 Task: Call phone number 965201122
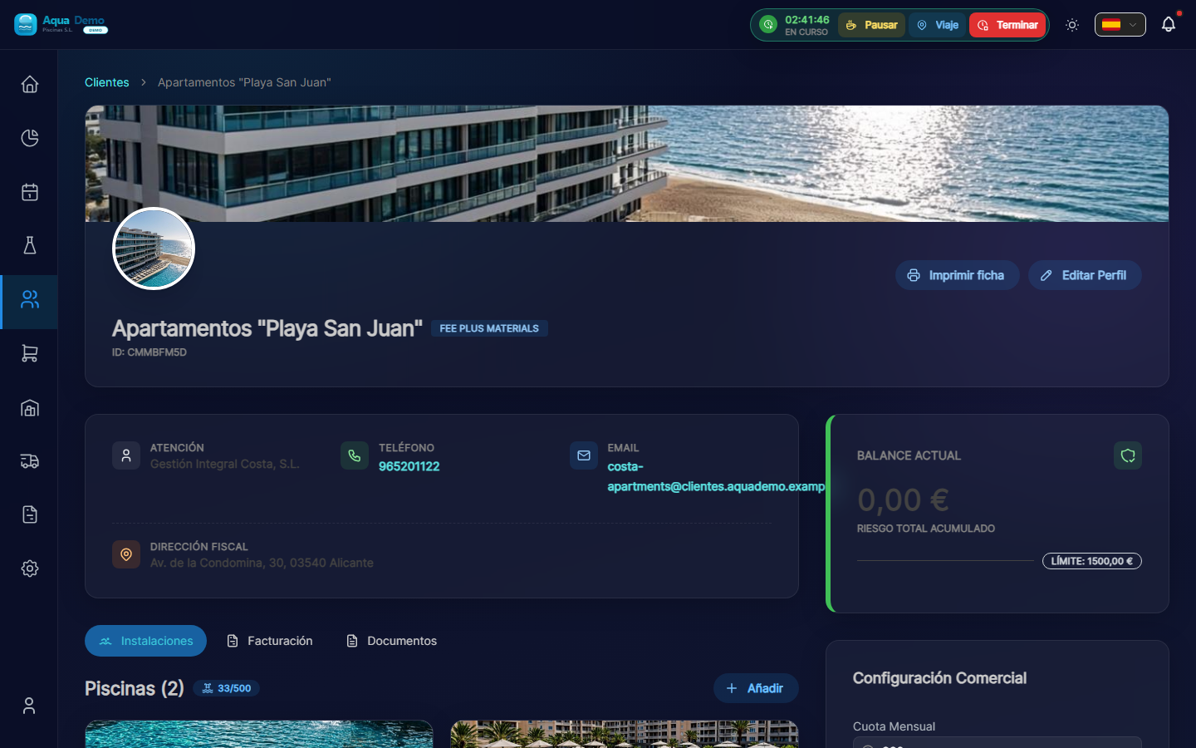pos(409,466)
